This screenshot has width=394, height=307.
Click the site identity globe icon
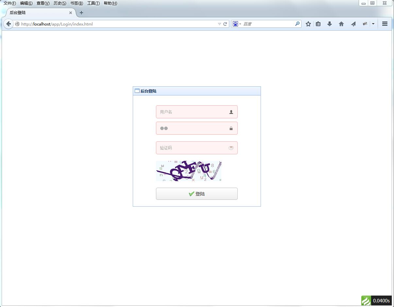pos(17,24)
